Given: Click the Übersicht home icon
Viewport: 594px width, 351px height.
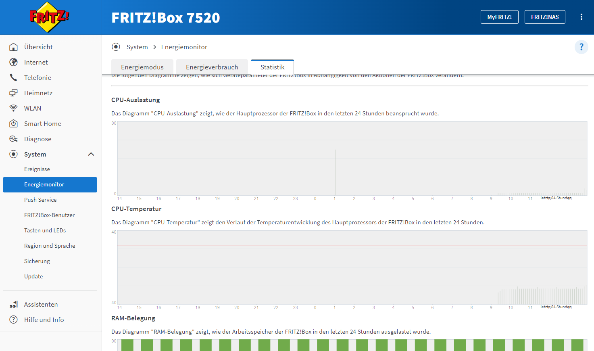Looking at the screenshot, I should [x=13, y=47].
